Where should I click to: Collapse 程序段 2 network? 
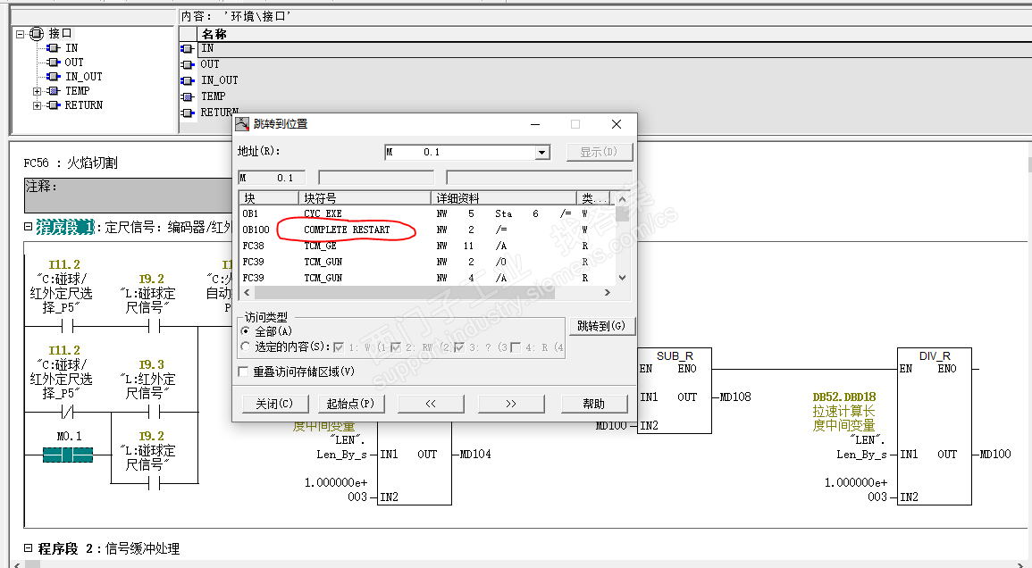29,547
